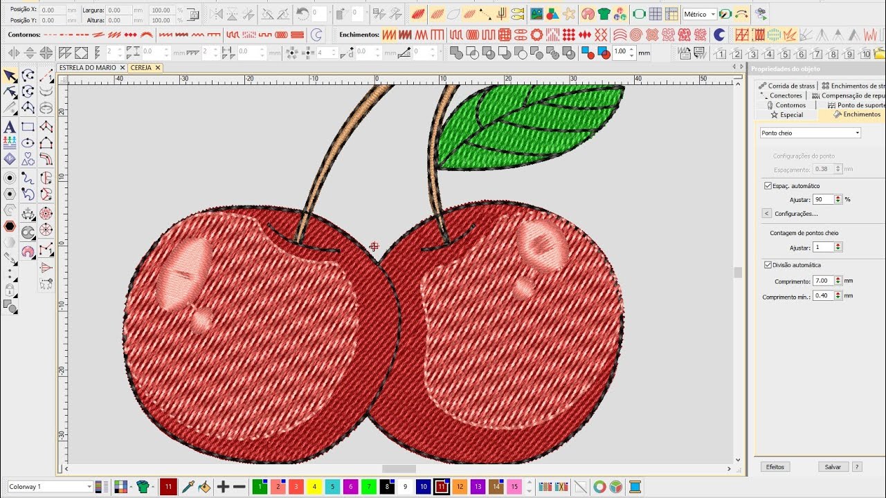The height and width of the screenshot is (498, 886).
Task: Toggle the Divisão automática checkbox
Action: (x=768, y=265)
